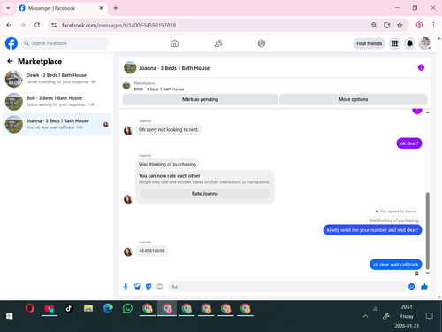Attach a file with the photo icon
Viewport: 442px width, 332px height.
click(137, 286)
